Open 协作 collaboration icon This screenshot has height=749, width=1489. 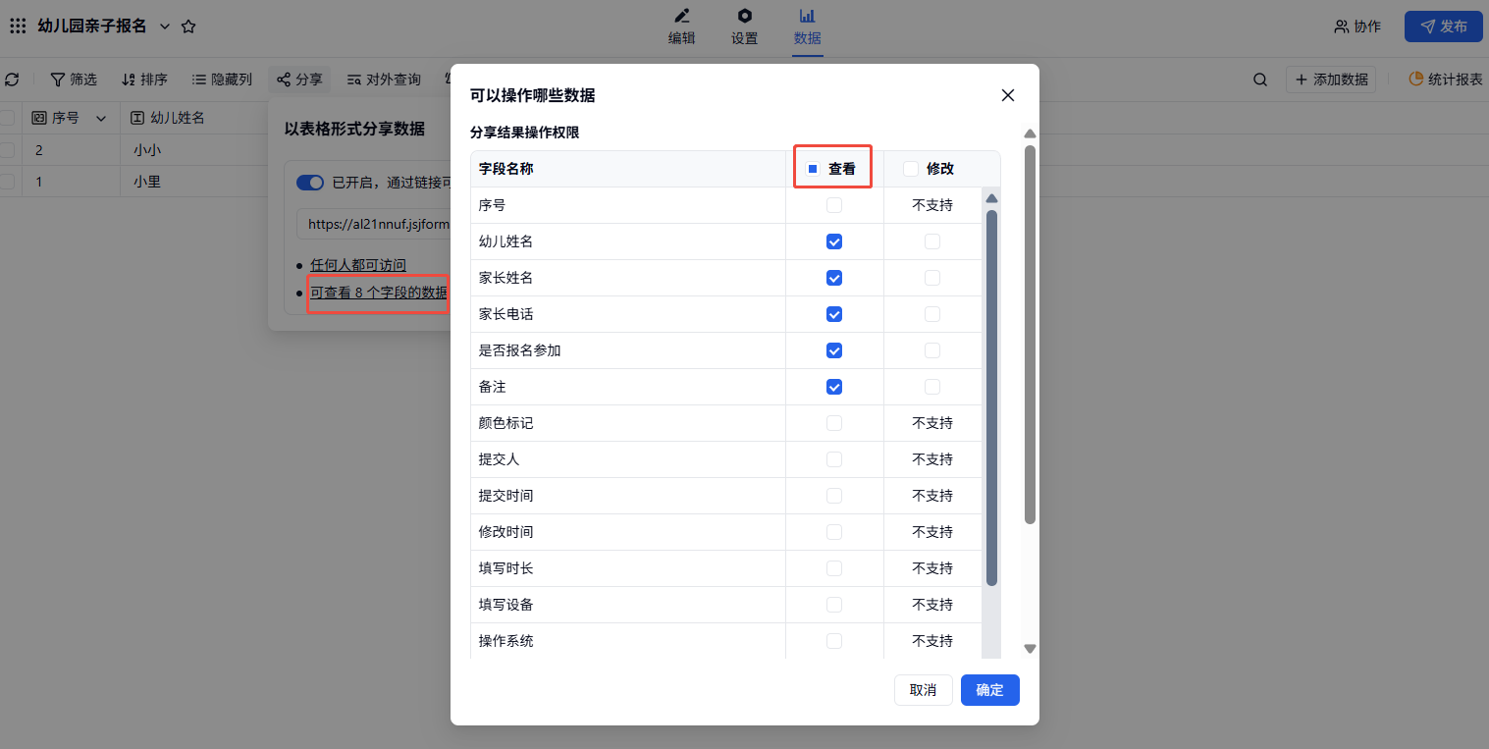point(1341,27)
